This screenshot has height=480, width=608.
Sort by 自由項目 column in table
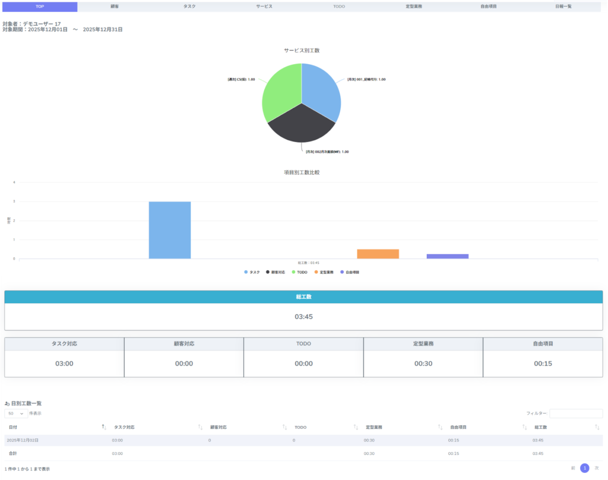click(x=524, y=427)
